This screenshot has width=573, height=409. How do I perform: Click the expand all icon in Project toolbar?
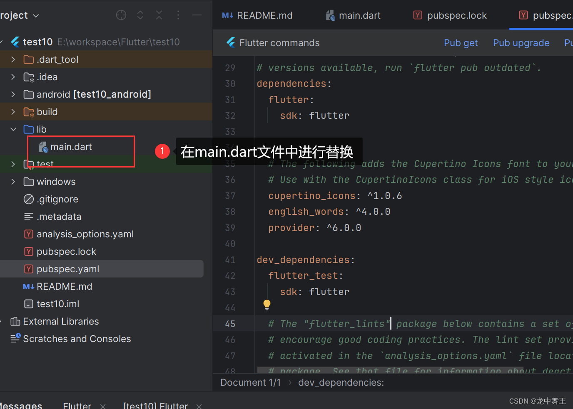pos(140,15)
